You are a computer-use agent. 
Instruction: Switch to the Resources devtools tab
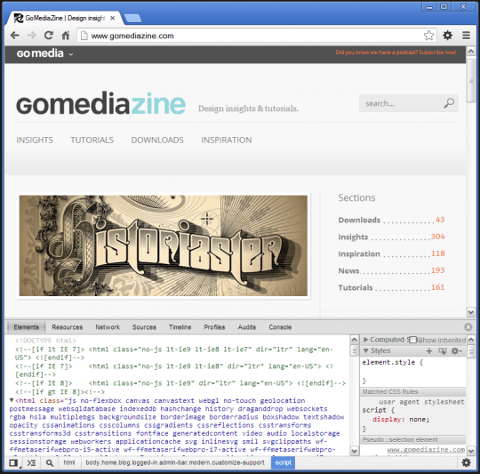click(x=67, y=327)
